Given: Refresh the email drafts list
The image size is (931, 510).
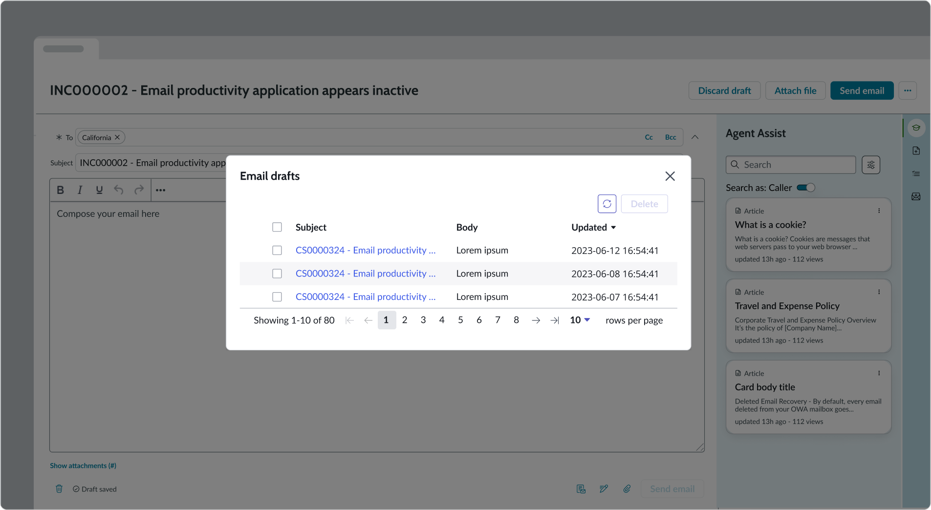Looking at the screenshot, I should (x=607, y=204).
